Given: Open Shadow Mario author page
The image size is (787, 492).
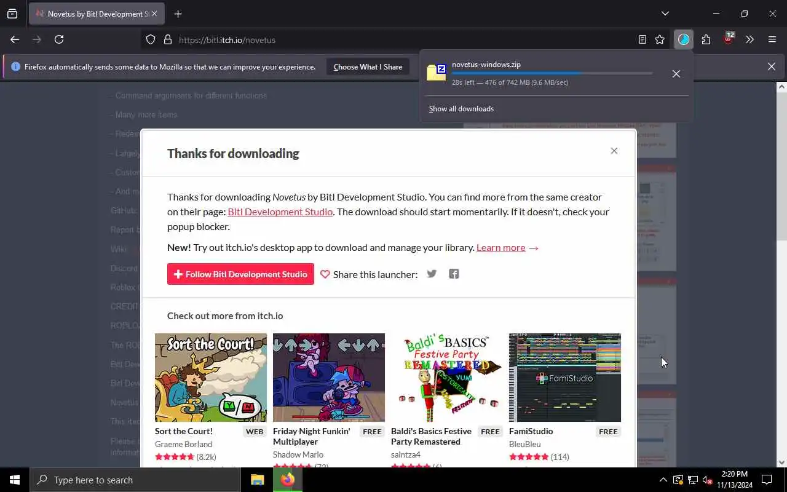Looking at the screenshot, I should point(298,454).
